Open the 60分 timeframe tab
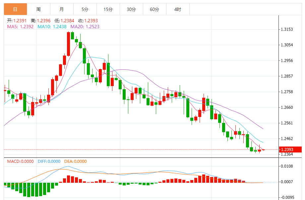Image resolution: width=305 pixels, height=200 pixels. click(154, 9)
